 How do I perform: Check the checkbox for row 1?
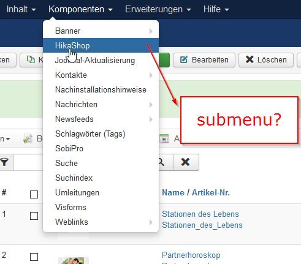(34, 216)
